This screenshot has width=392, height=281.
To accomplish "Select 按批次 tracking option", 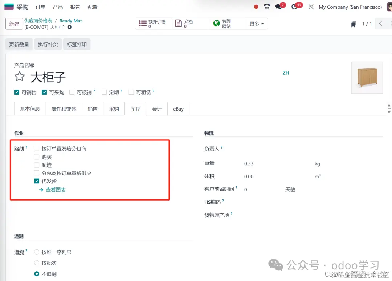I will click(37, 263).
